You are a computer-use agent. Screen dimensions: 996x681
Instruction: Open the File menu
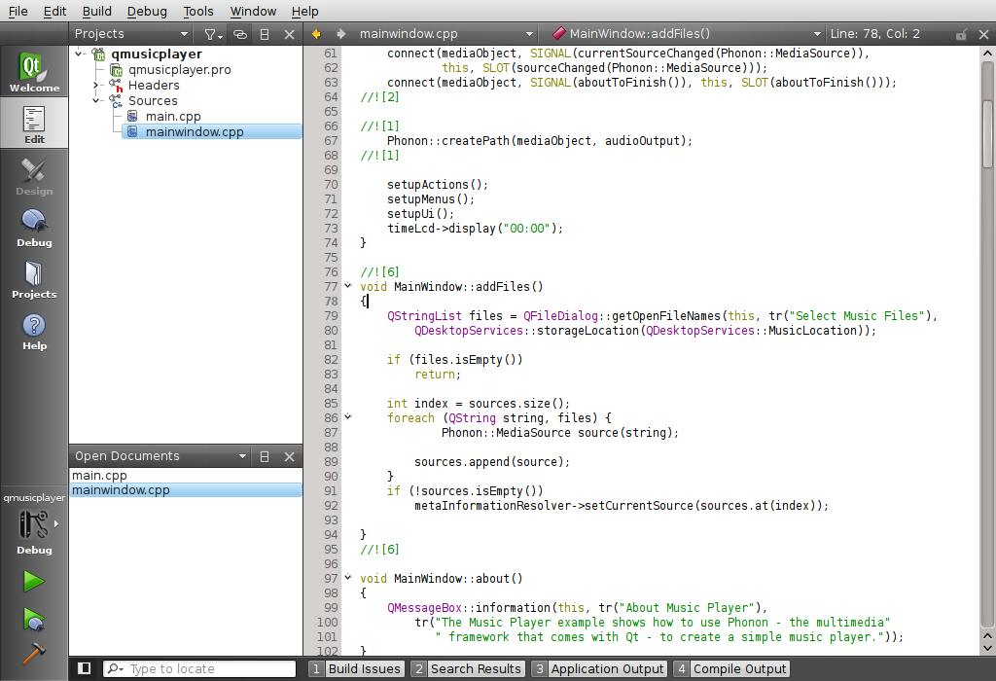click(x=18, y=12)
